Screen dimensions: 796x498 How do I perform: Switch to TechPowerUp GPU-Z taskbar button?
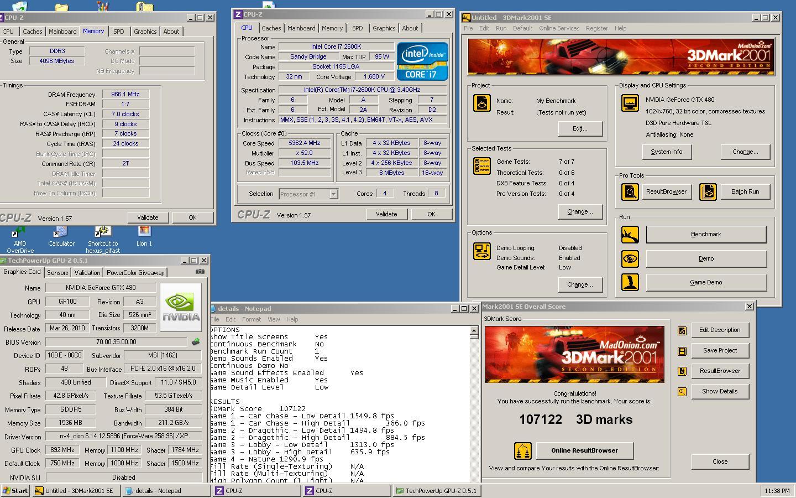(x=437, y=491)
